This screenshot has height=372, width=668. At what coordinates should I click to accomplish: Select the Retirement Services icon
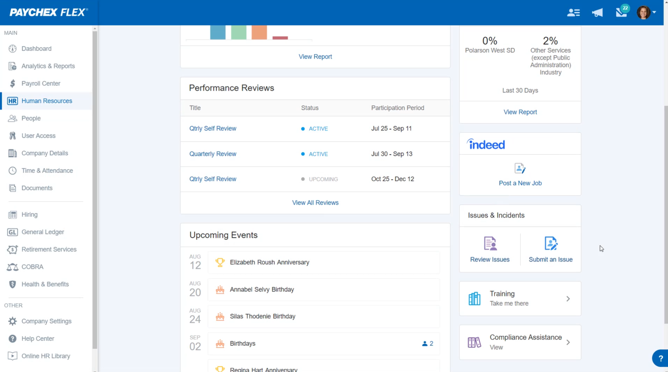click(x=12, y=249)
